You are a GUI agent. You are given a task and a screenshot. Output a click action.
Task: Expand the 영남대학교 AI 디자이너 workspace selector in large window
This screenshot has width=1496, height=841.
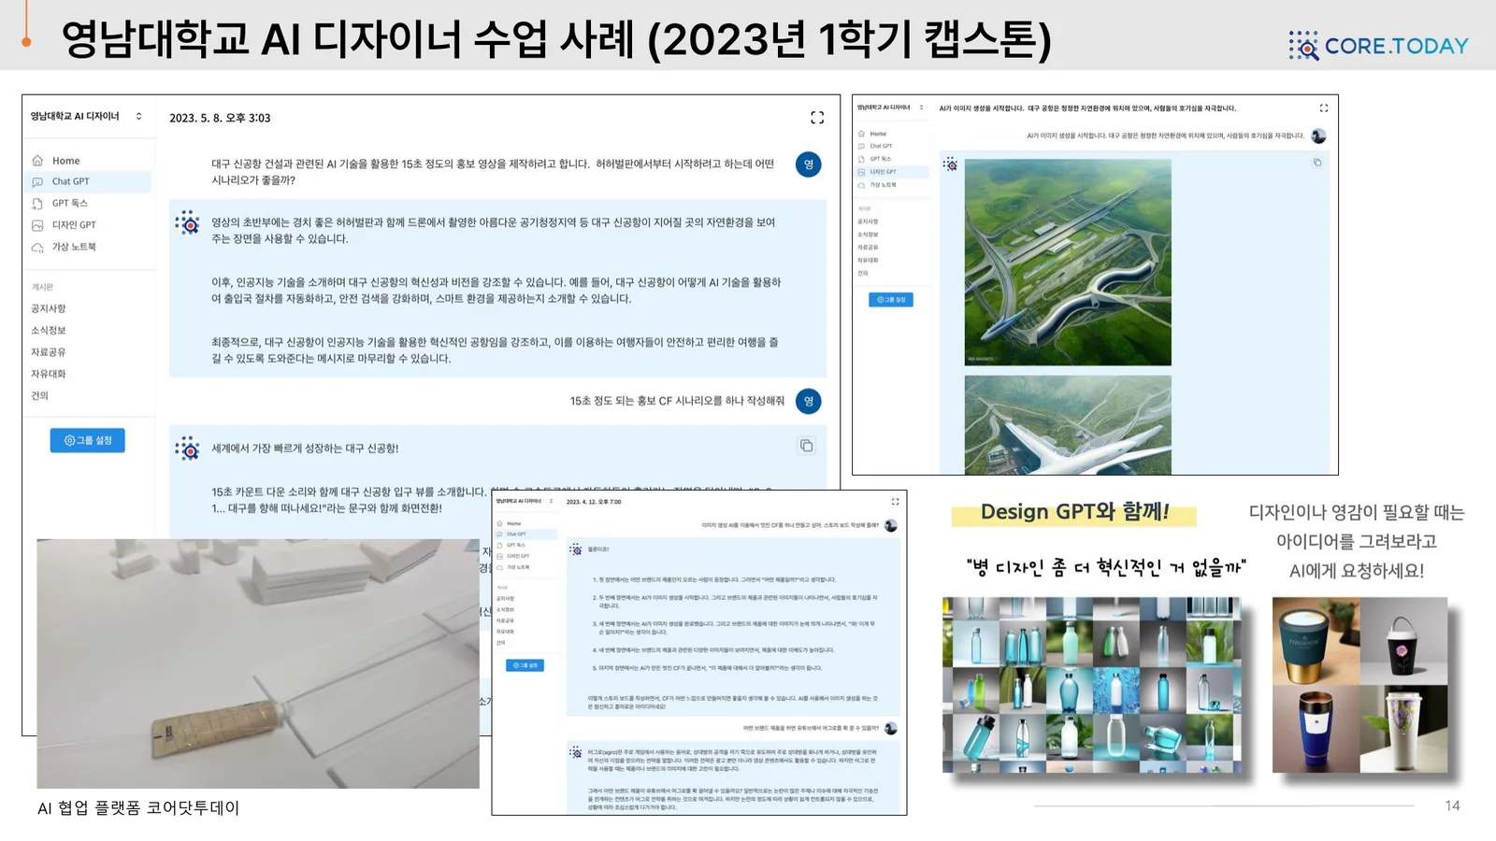[138, 117]
